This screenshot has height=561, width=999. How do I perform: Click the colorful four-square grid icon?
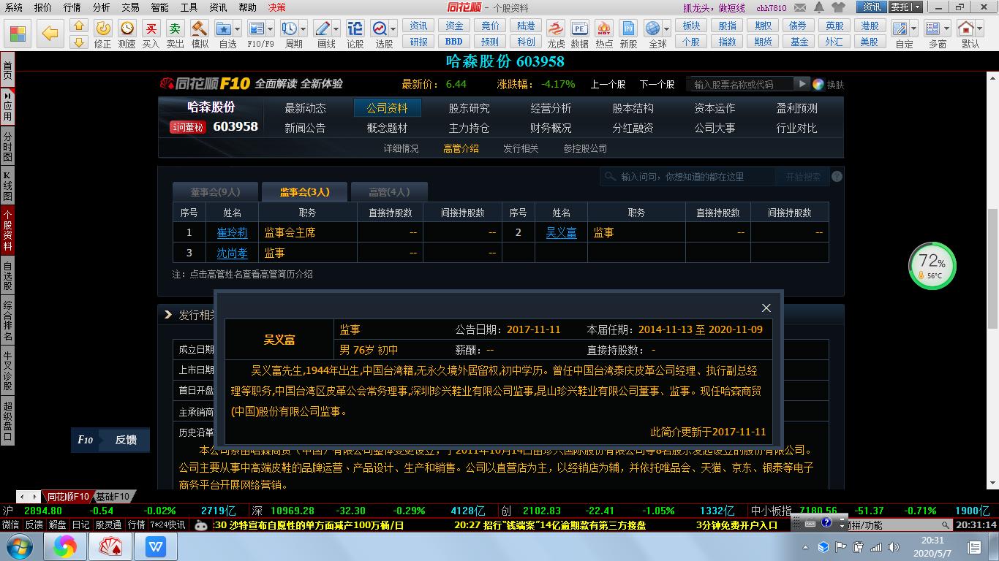18,34
